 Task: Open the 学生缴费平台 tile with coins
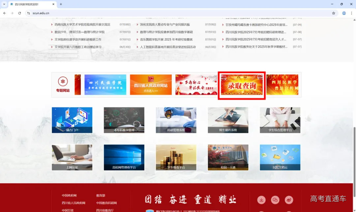(176, 157)
